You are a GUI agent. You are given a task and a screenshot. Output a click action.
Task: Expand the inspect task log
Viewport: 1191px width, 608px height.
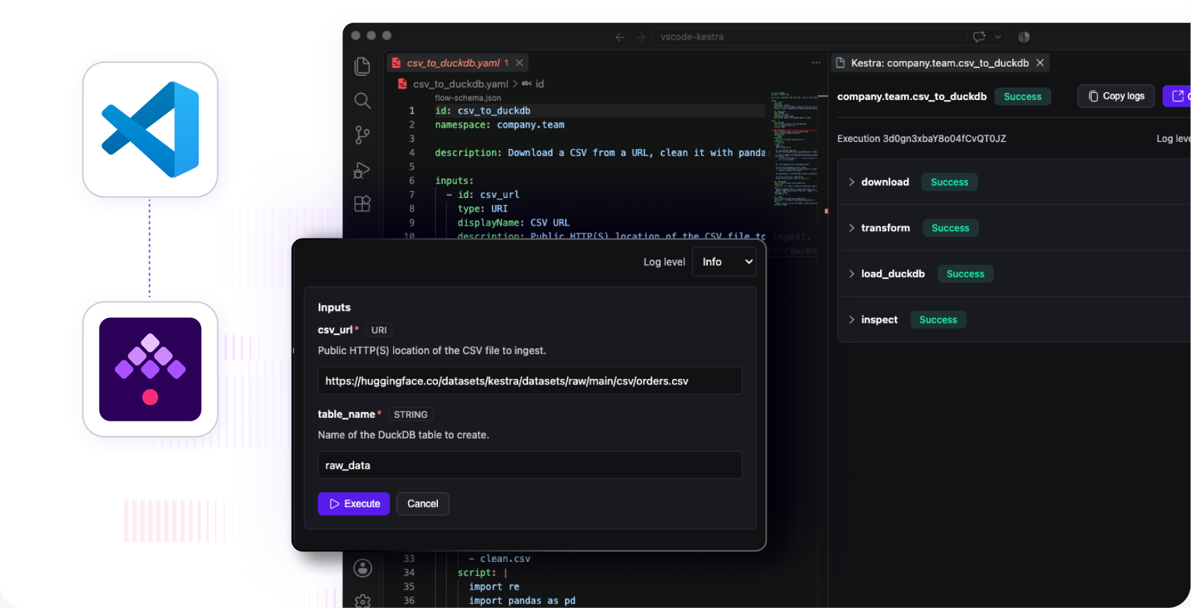coord(852,320)
